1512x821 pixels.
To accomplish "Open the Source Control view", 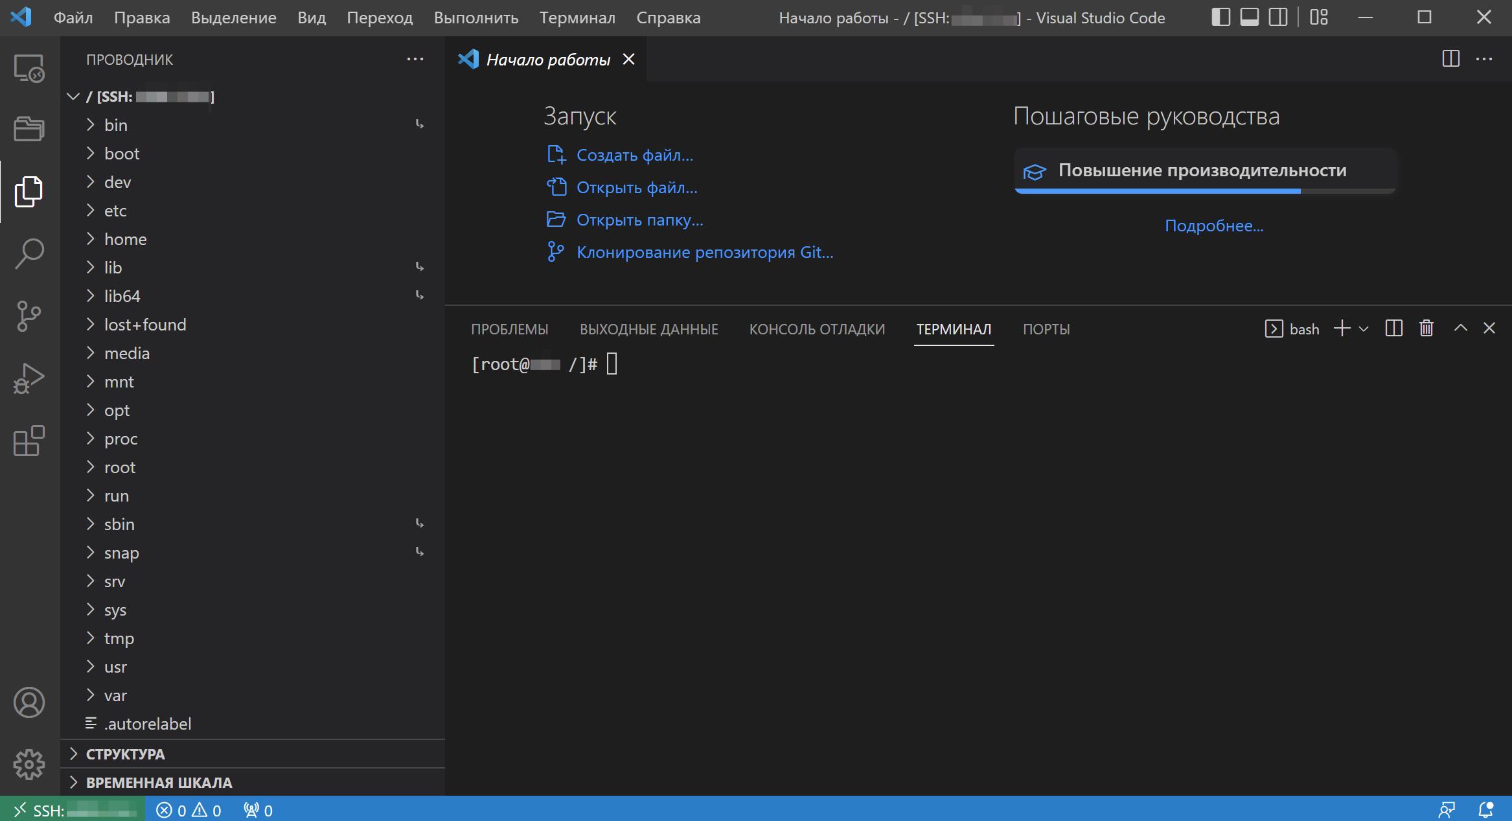I will [x=29, y=316].
